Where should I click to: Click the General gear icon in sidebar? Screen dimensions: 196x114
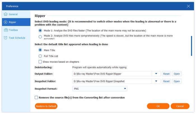pyautogui.click(x=6, y=14)
